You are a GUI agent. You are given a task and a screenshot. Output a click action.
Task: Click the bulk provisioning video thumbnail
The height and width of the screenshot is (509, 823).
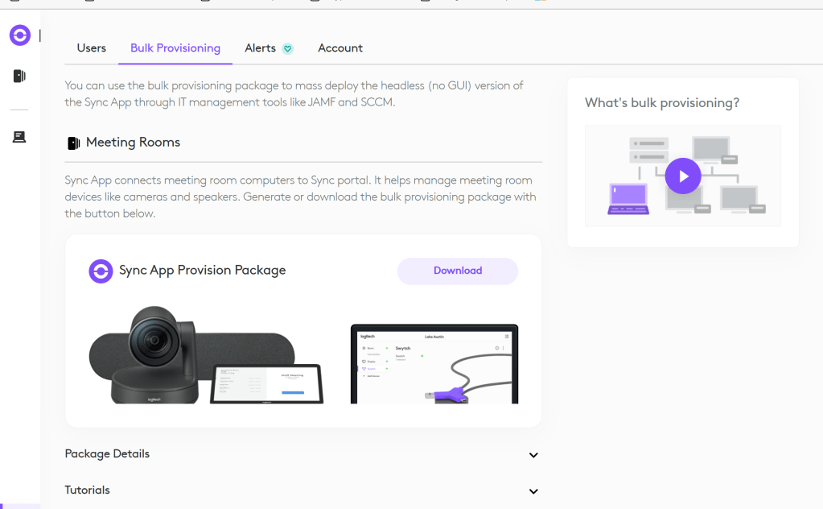coord(683,176)
